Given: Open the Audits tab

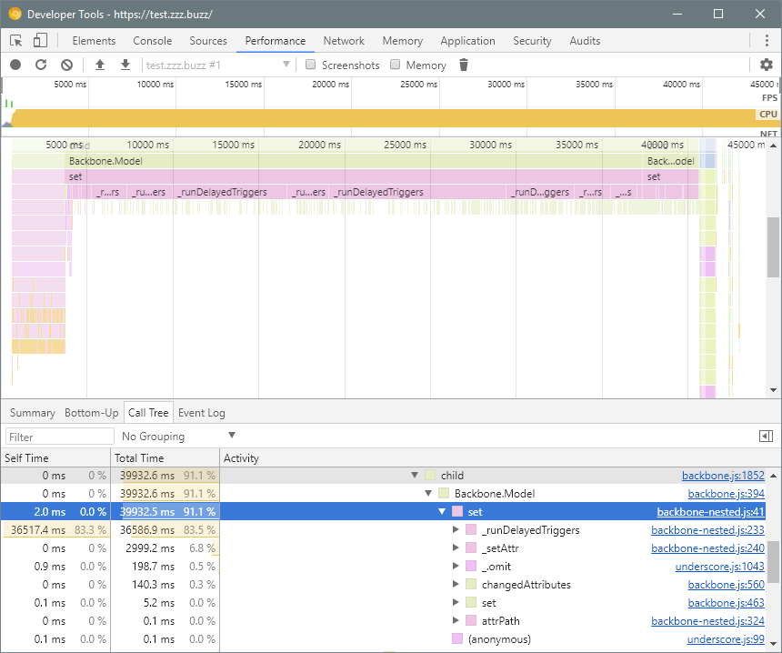Looking at the screenshot, I should (x=585, y=41).
